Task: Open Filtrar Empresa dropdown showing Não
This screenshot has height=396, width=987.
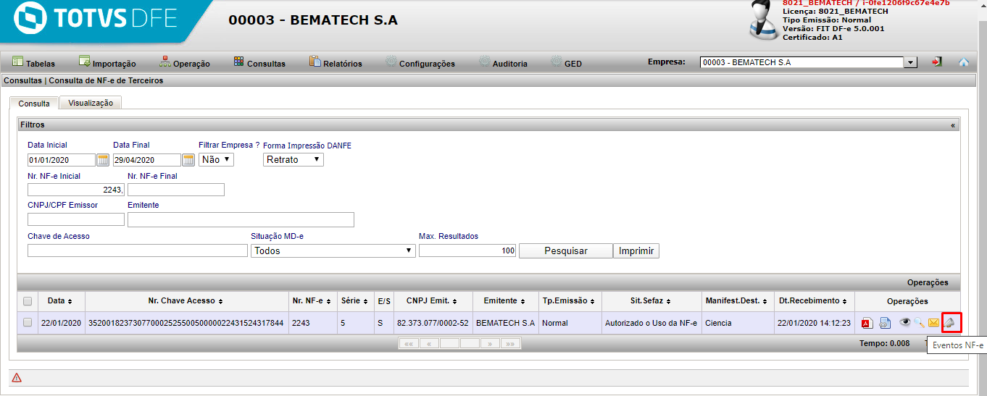Action: pyautogui.click(x=216, y=159)
